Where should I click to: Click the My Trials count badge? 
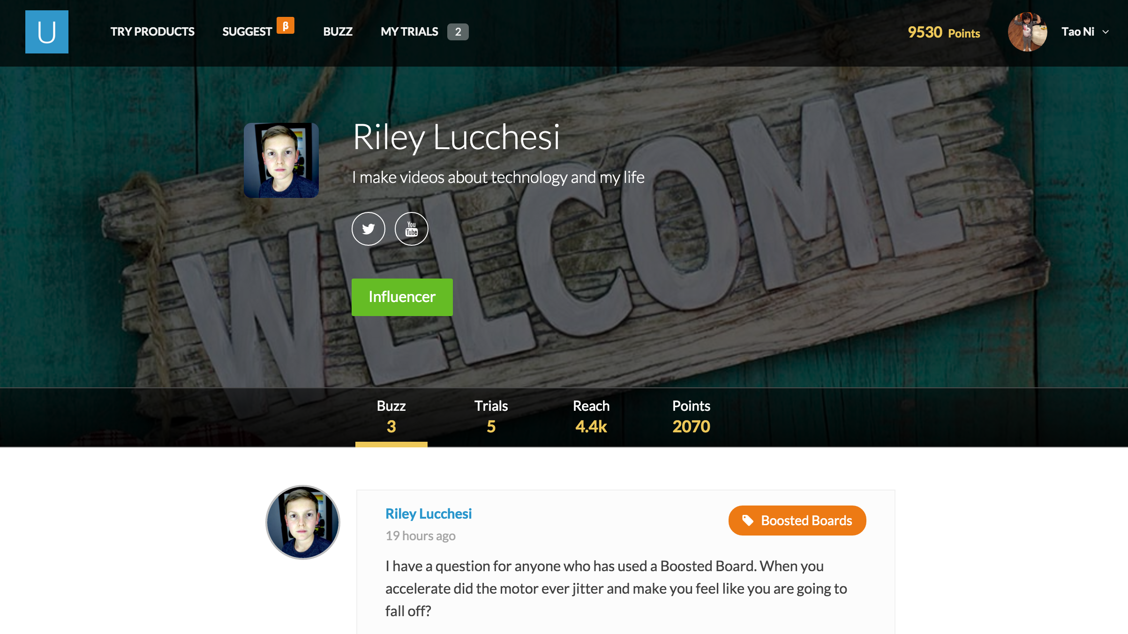point(458,32)
